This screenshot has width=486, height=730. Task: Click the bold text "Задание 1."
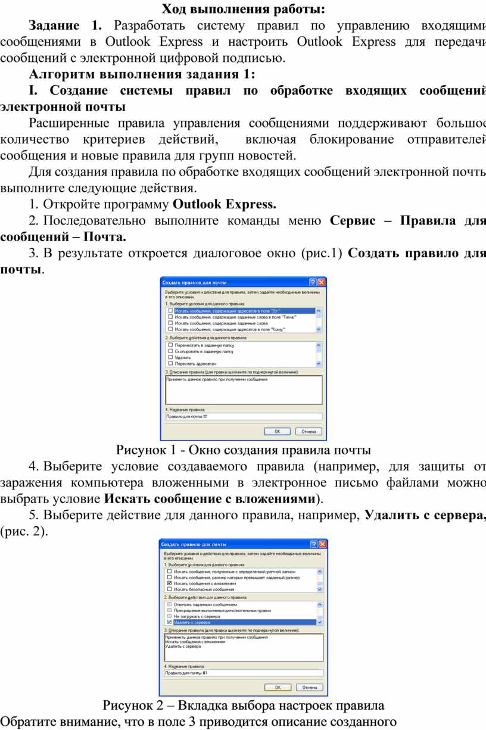click(66, 26)
